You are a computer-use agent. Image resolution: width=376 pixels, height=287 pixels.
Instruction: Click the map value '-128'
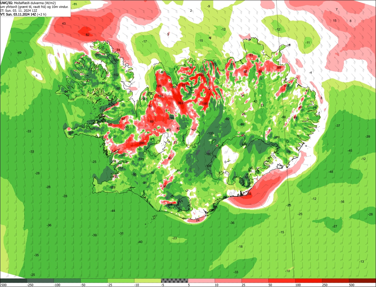click(112, 187)
